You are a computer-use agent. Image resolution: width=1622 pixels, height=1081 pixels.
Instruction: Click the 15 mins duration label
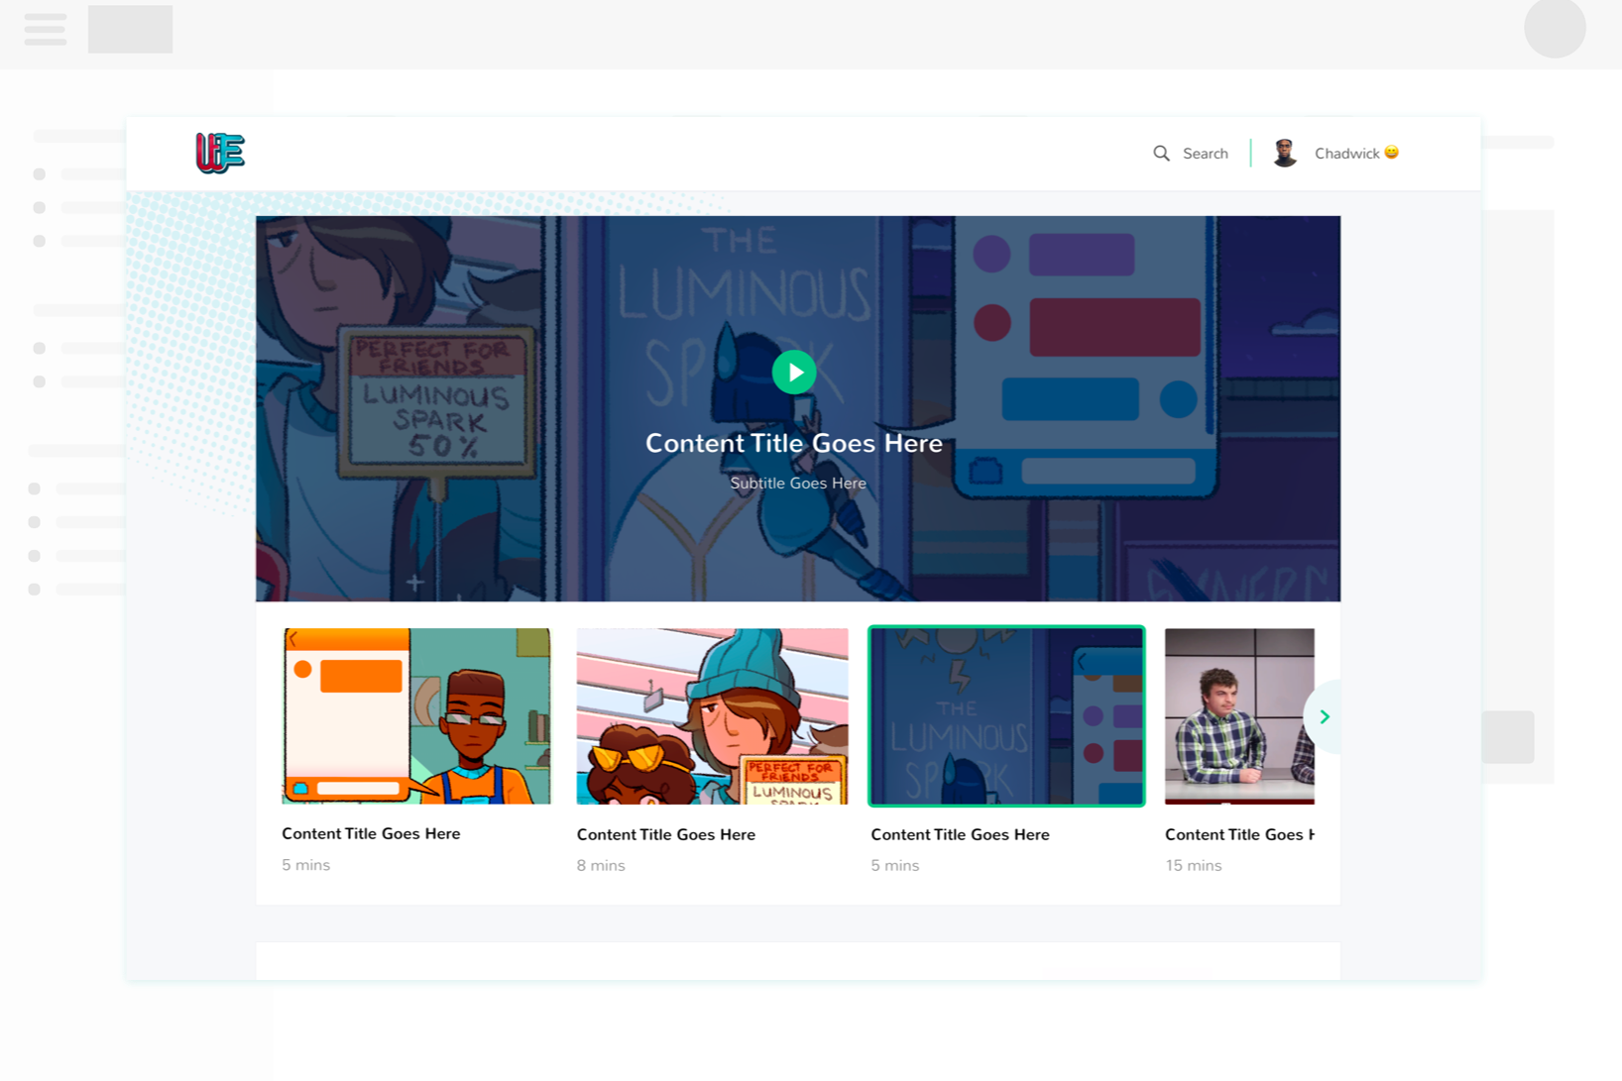pyautogui.click(x=1194, y=866)
